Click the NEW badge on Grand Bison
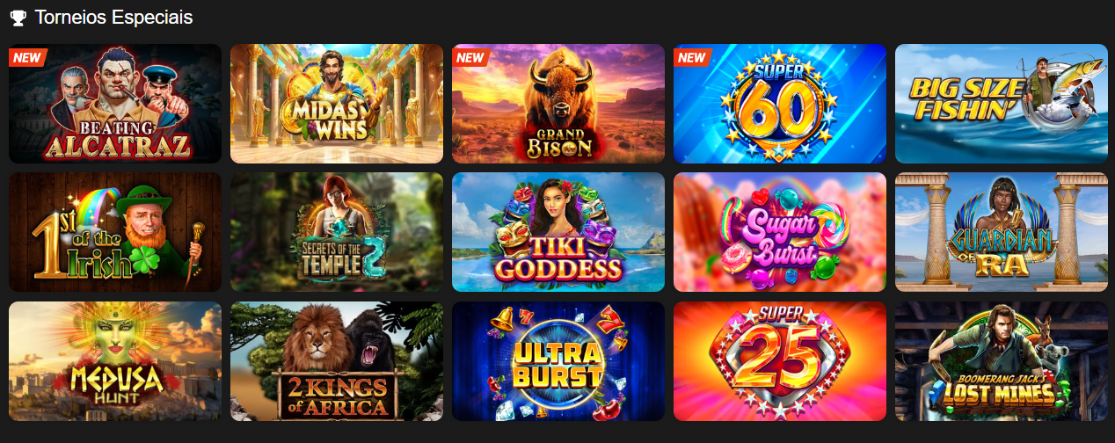This screenshot has width=1115, height=443. pyautogui.click(x=470, y=58)
